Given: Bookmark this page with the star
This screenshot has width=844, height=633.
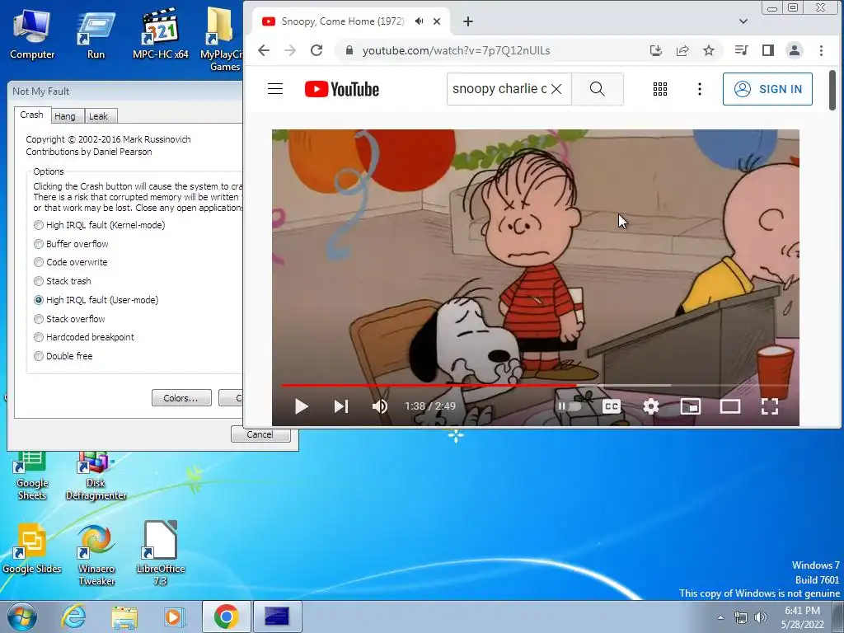Looking at the screenshot, I should pyautogui.click(x=709, y=50).
